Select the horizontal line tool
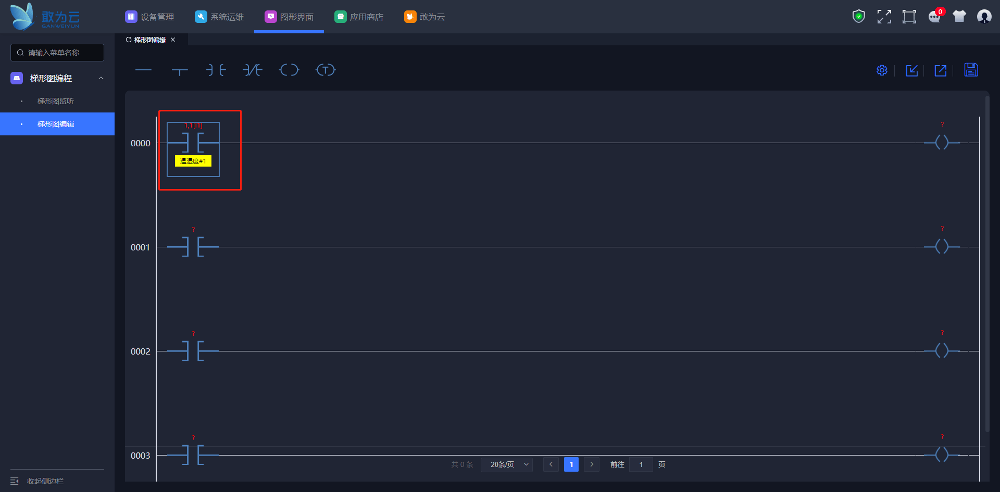 pyautogui.click(x=143, y=70)
